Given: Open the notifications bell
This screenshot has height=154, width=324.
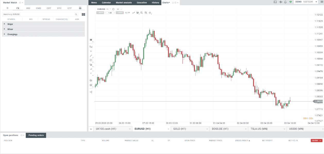Looking at the screenshot, I should click(285, 2).
